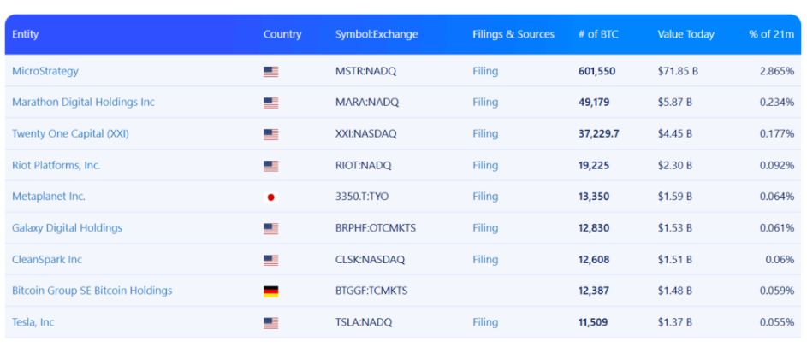Viewport: 807px width, 347px height.
Task: Open the MicroStrategy entity link
Action: [x=45, y=71]
